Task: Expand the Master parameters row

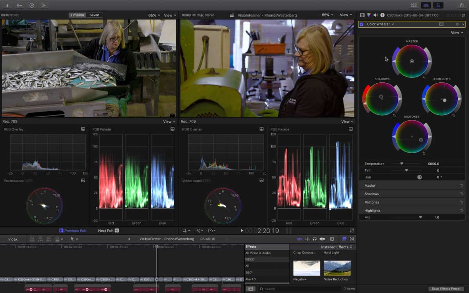Action: [x=412, y=186]
